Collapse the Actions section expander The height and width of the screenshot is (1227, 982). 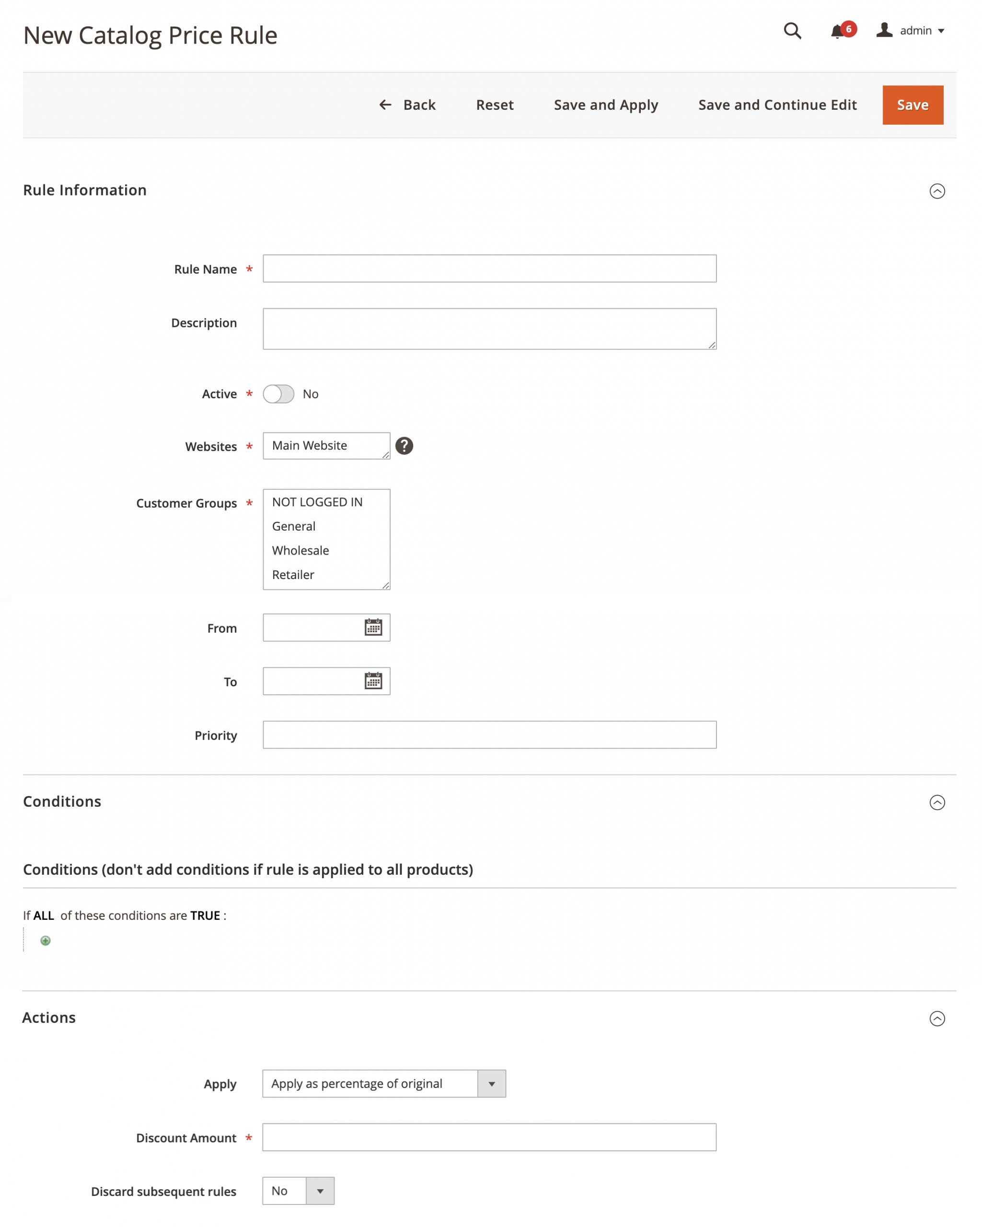pos(937,1019)
